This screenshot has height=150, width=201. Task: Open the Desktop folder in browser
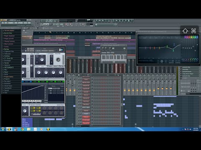coord(7,56)
